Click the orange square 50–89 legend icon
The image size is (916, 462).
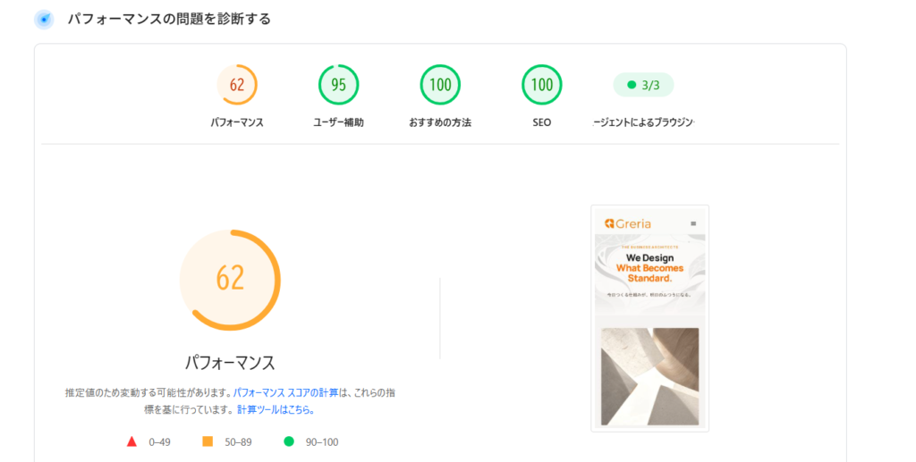pyautogui.click(x=208, y=441)
